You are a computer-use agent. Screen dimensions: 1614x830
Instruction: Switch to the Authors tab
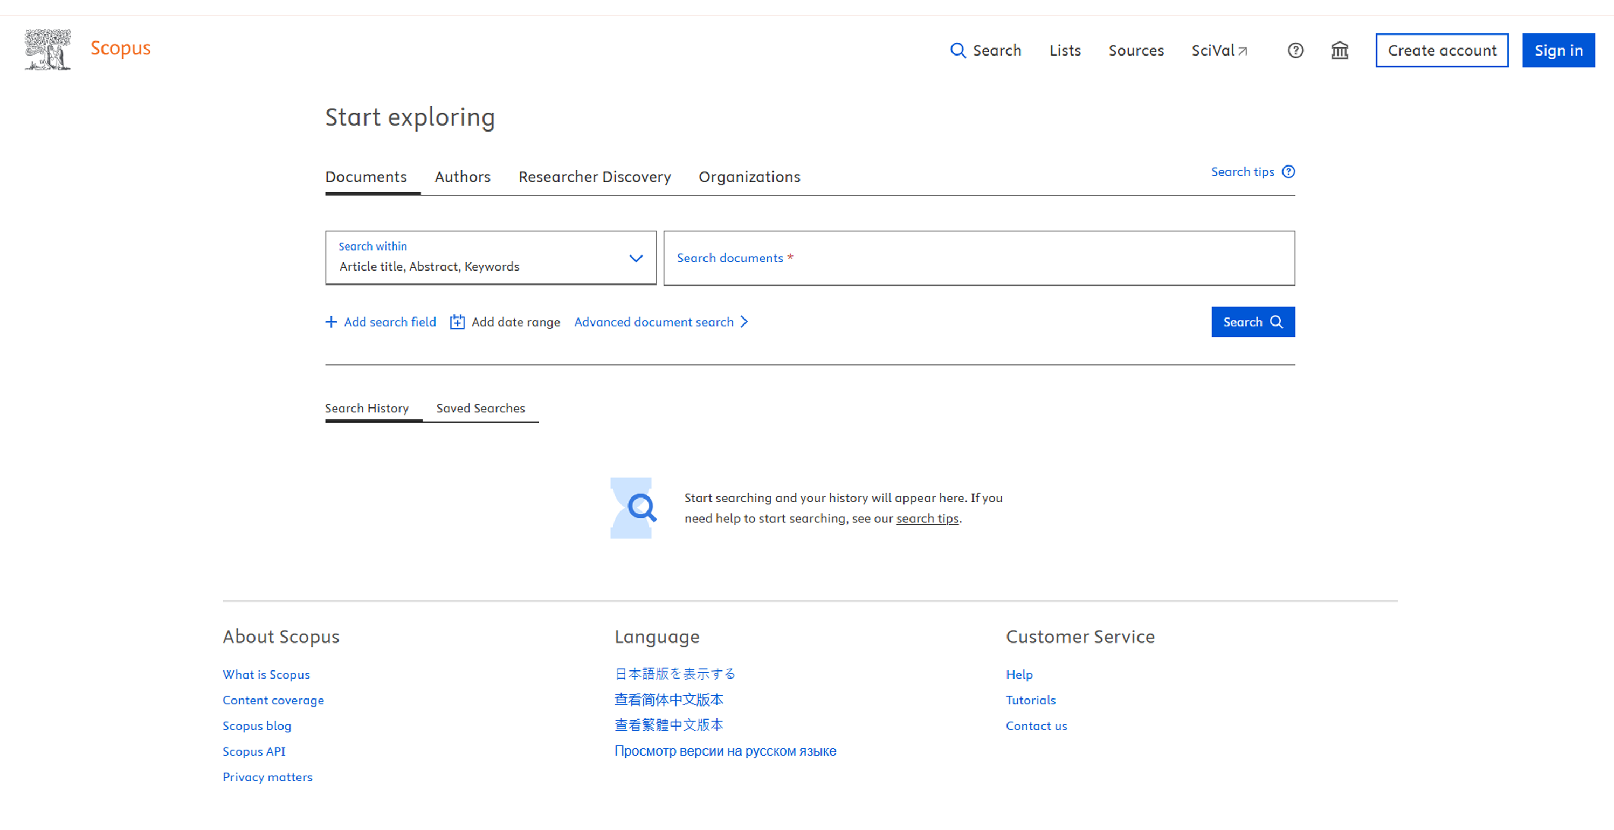click(x=463, y=177)
